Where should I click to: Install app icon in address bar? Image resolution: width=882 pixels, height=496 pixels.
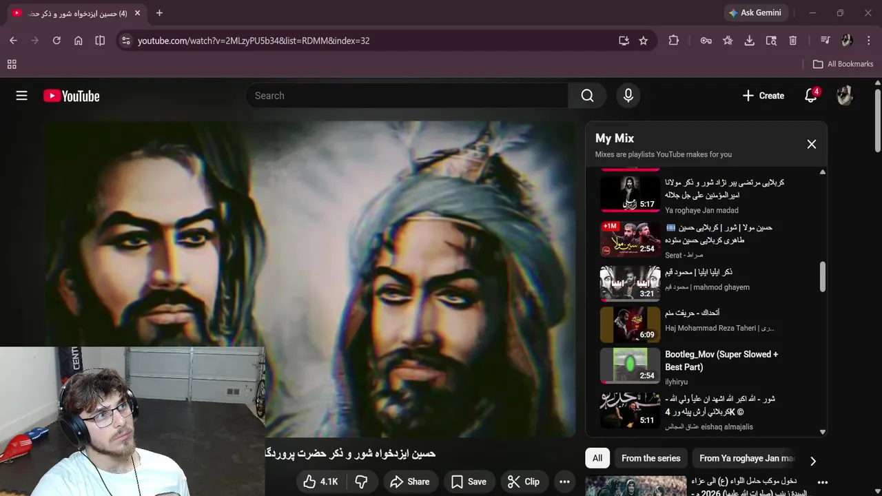tap(624, 41)
